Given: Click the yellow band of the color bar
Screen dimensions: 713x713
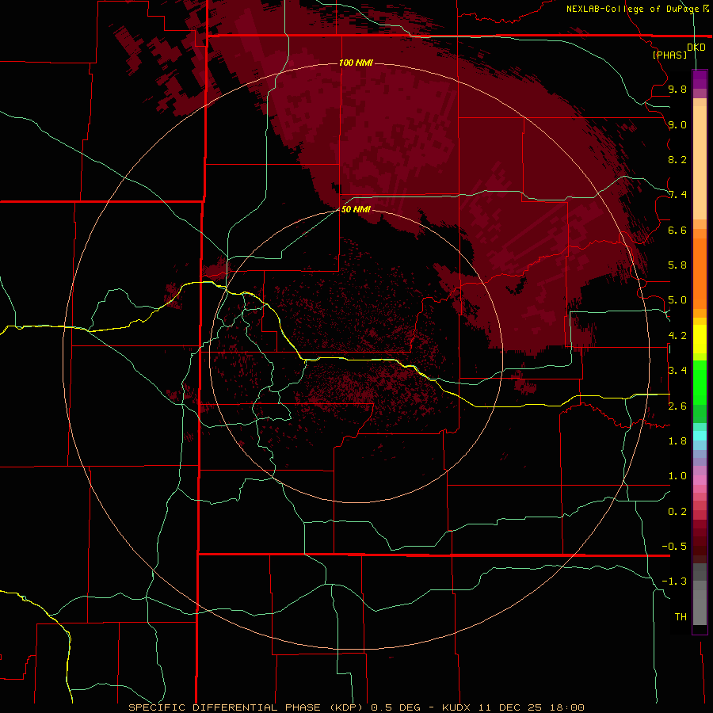Looking at the screenshot, I should 700,339.
